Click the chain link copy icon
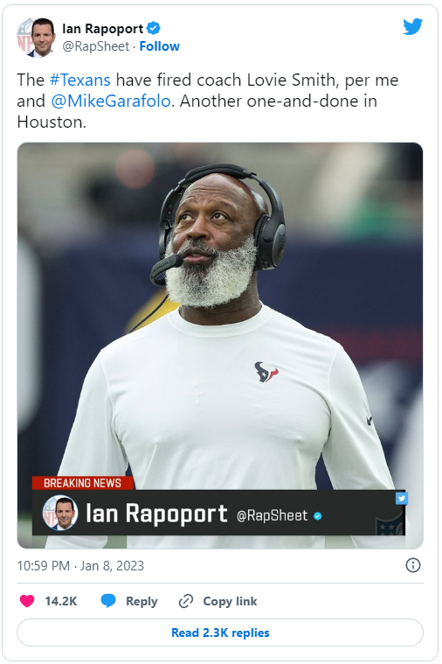Viewport: 442px width, 664px height. tap(186, 601)
